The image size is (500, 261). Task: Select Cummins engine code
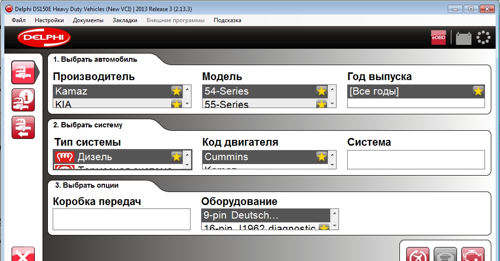[265, 157]
